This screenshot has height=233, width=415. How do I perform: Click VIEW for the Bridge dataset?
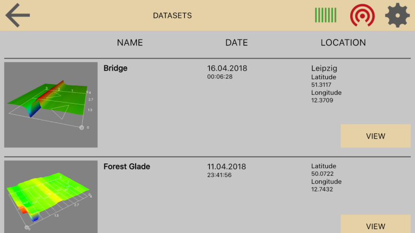point(376,136)
